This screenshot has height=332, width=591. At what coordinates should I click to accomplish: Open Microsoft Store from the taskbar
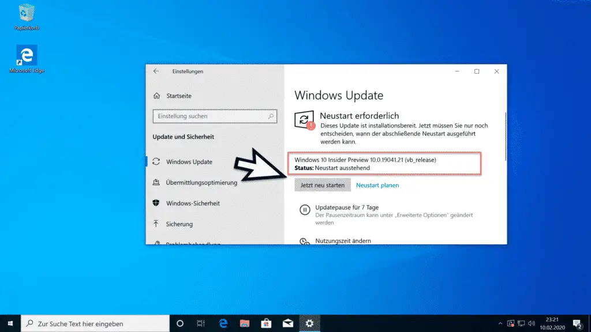[266, 324]
